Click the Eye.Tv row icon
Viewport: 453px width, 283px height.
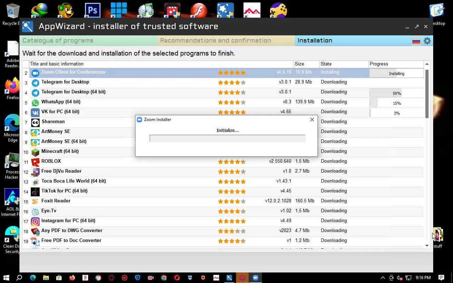pos(35,212)
